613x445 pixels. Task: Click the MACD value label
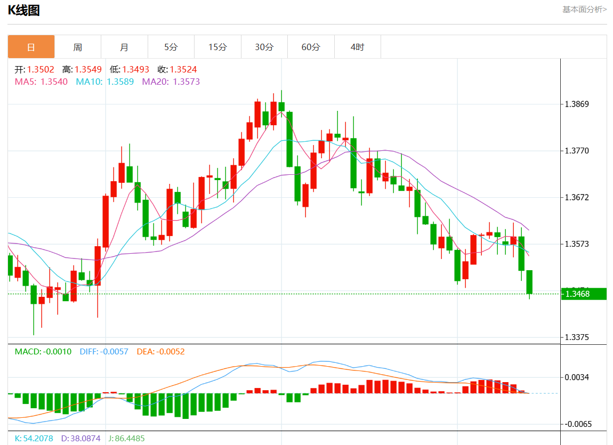pyautogui.click(x=43, y=352)
